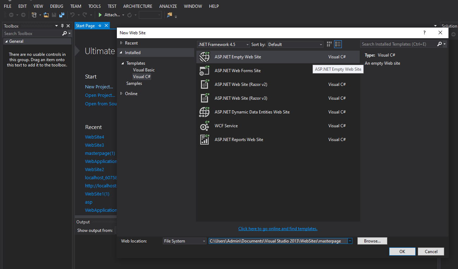Click the template search magnifier icon
This screenshot has height=269, width=458.
click(x=439, y=44)
